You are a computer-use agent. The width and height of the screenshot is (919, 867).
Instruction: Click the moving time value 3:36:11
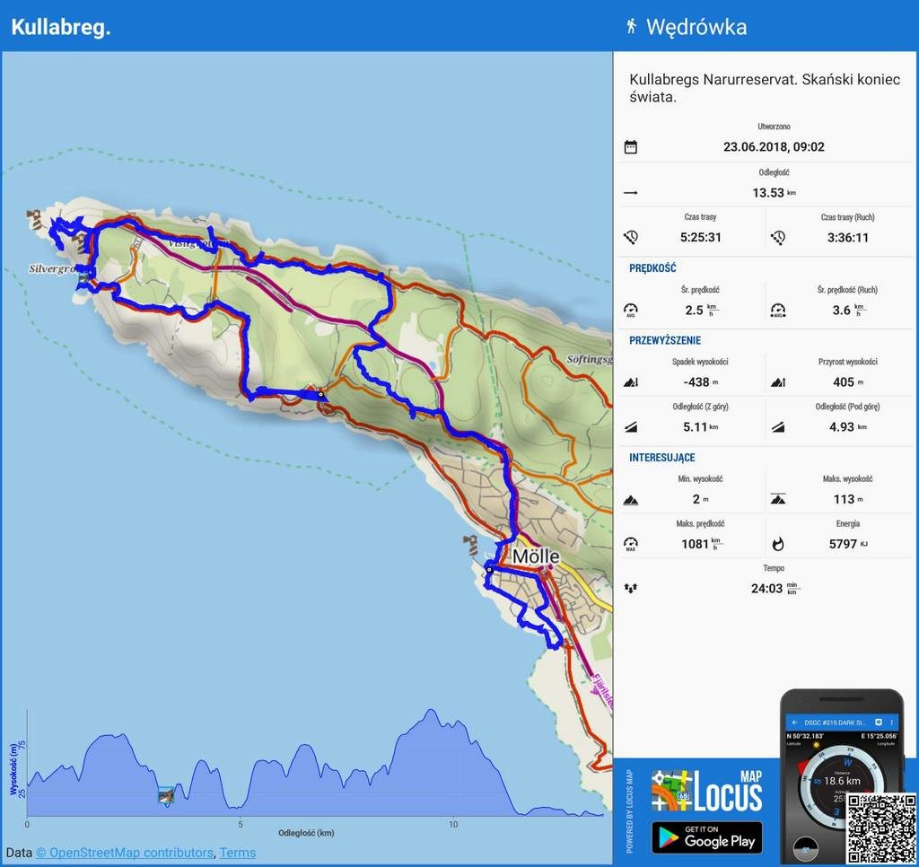coord(847,238)
